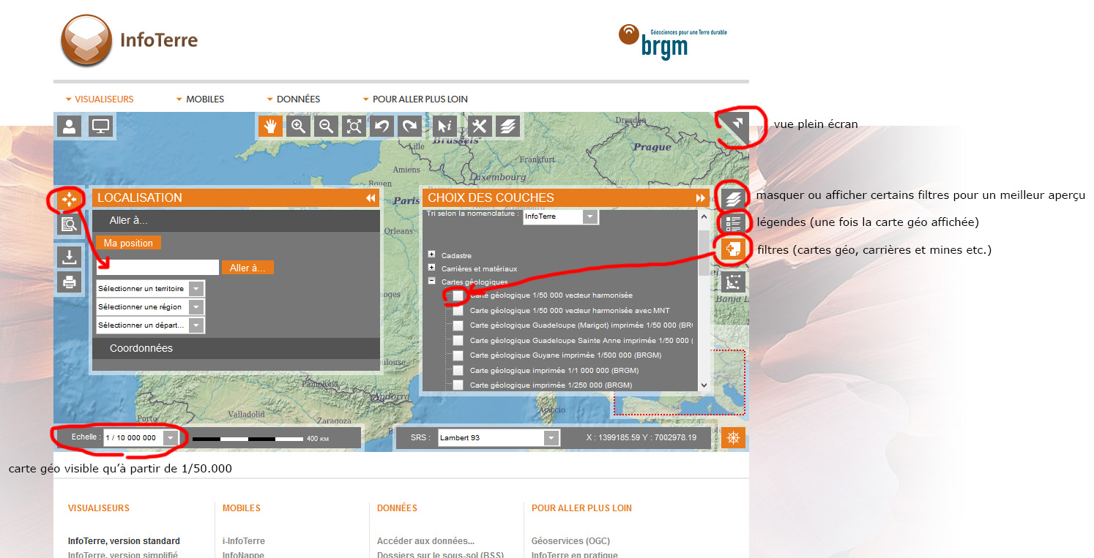This screenshot has height=558, width=1094.
Task: Open the print map icon
Action: click(x=70, y=282)
